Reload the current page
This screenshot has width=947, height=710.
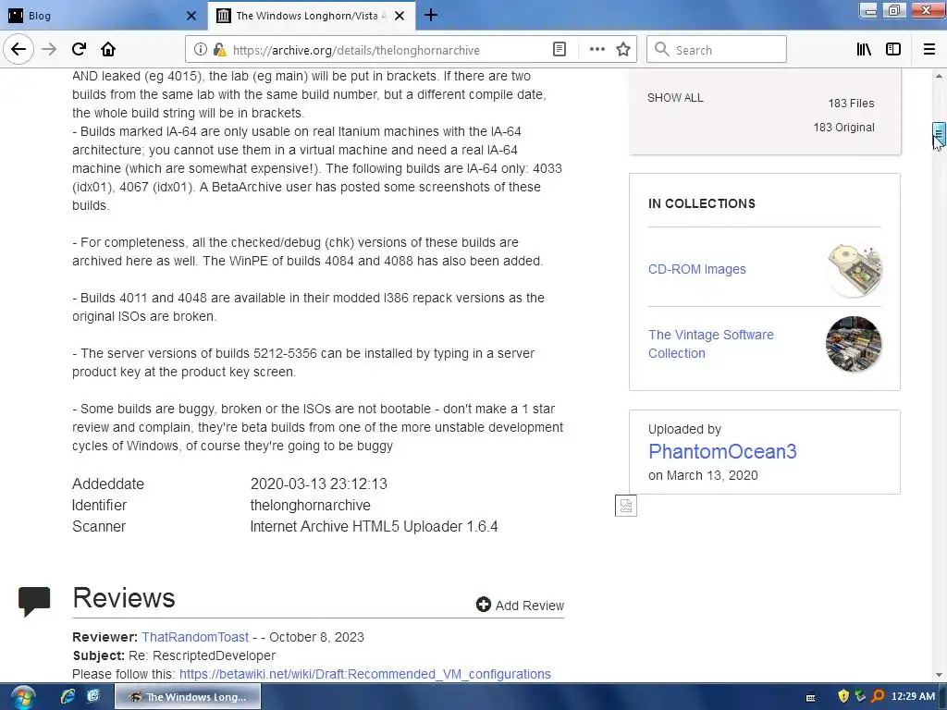pyautogui.click(x=80, y=50)
